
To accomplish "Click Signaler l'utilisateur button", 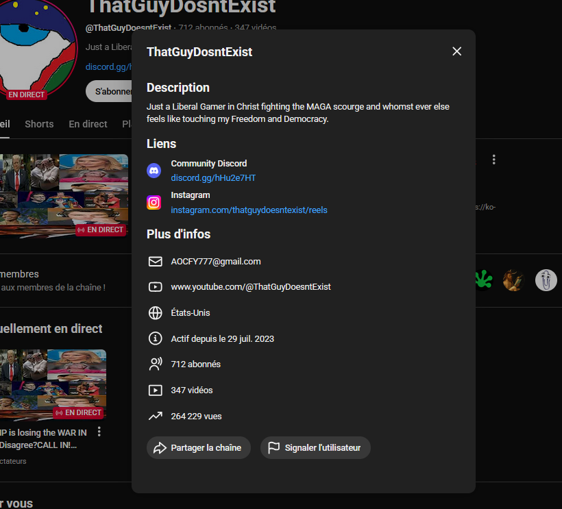I will point(315,448).
